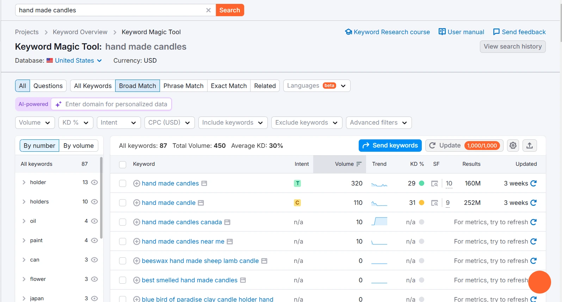Screen dimensions: 562x302
Task: Check the best smelled hand made candles checkbox
Action: coord(123,280)
